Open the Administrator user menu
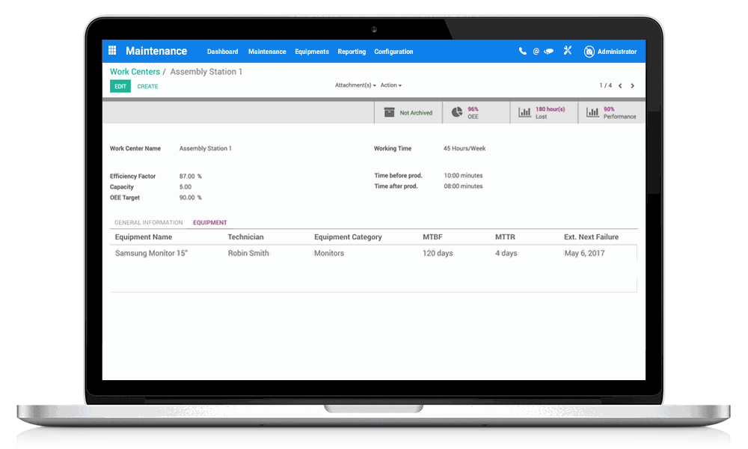 pyautogui.click(x=613, y=51)
